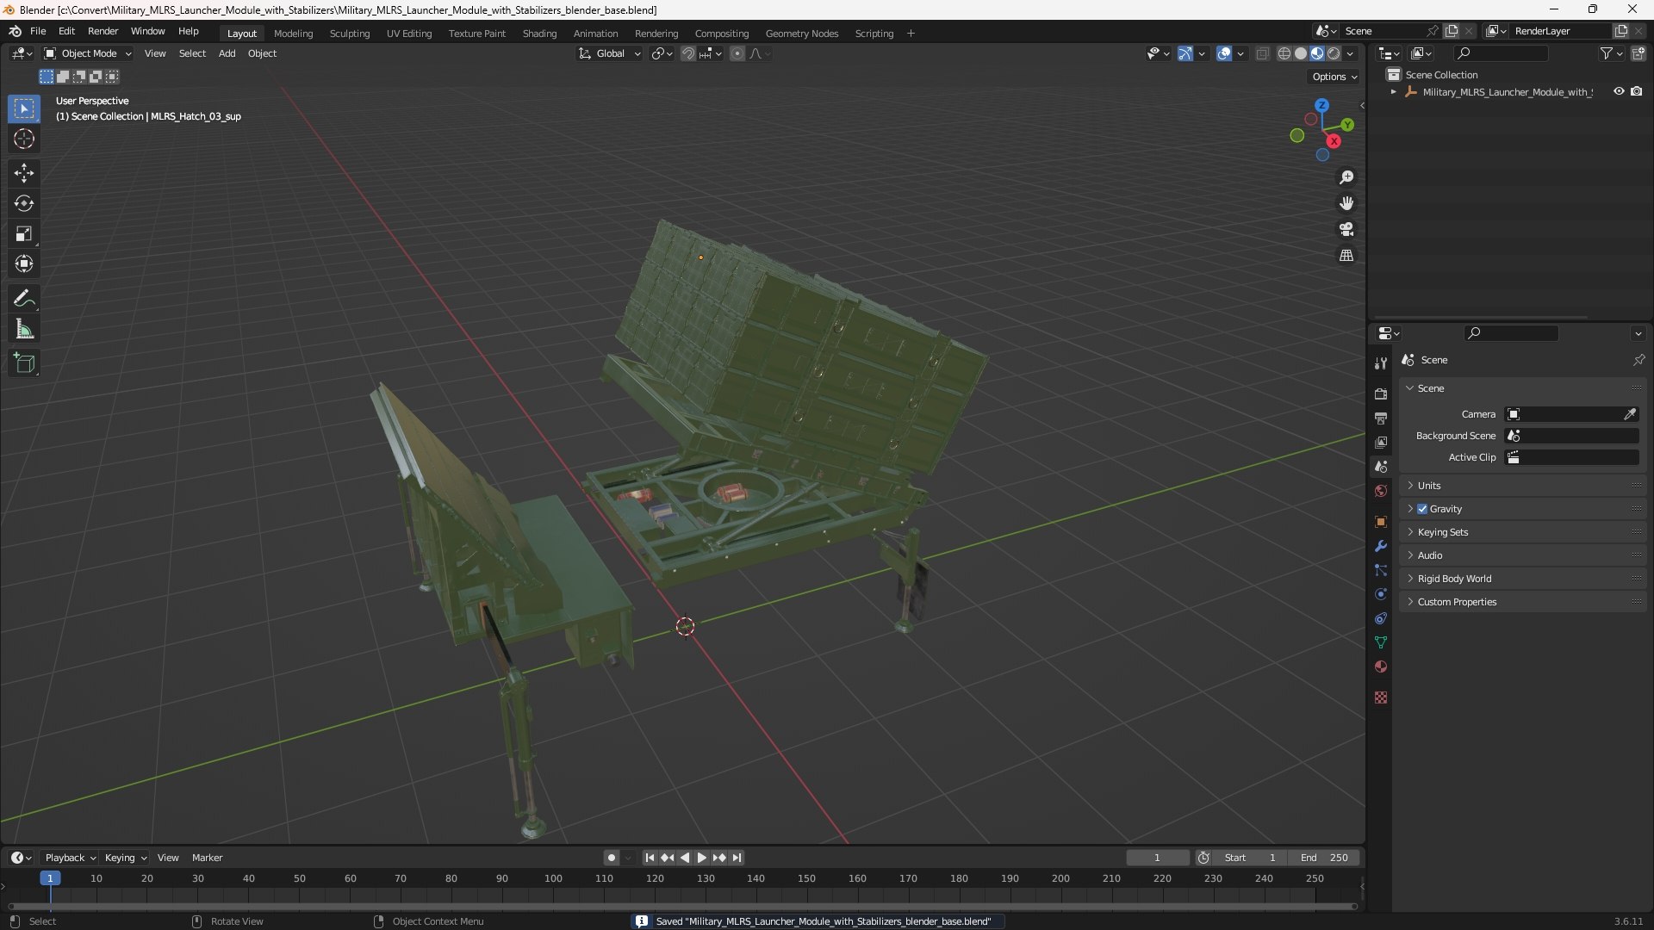Click the zoom view magnifier icon
The height and width of the screenshot is (930, 1654).
click(1346, 177)
